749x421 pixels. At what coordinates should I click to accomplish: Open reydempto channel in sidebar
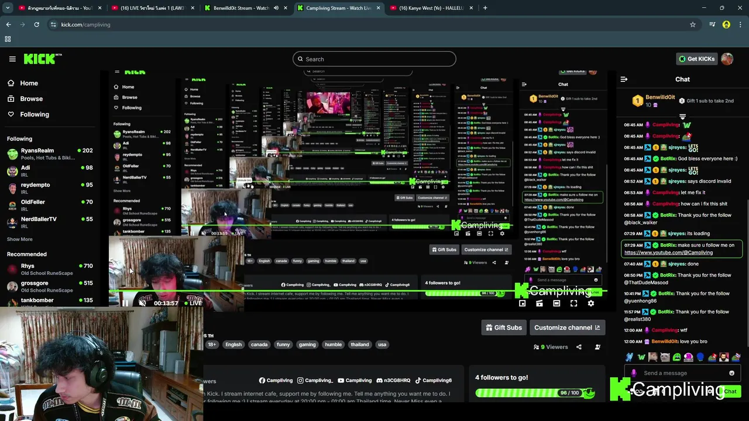tap(50, 188)
